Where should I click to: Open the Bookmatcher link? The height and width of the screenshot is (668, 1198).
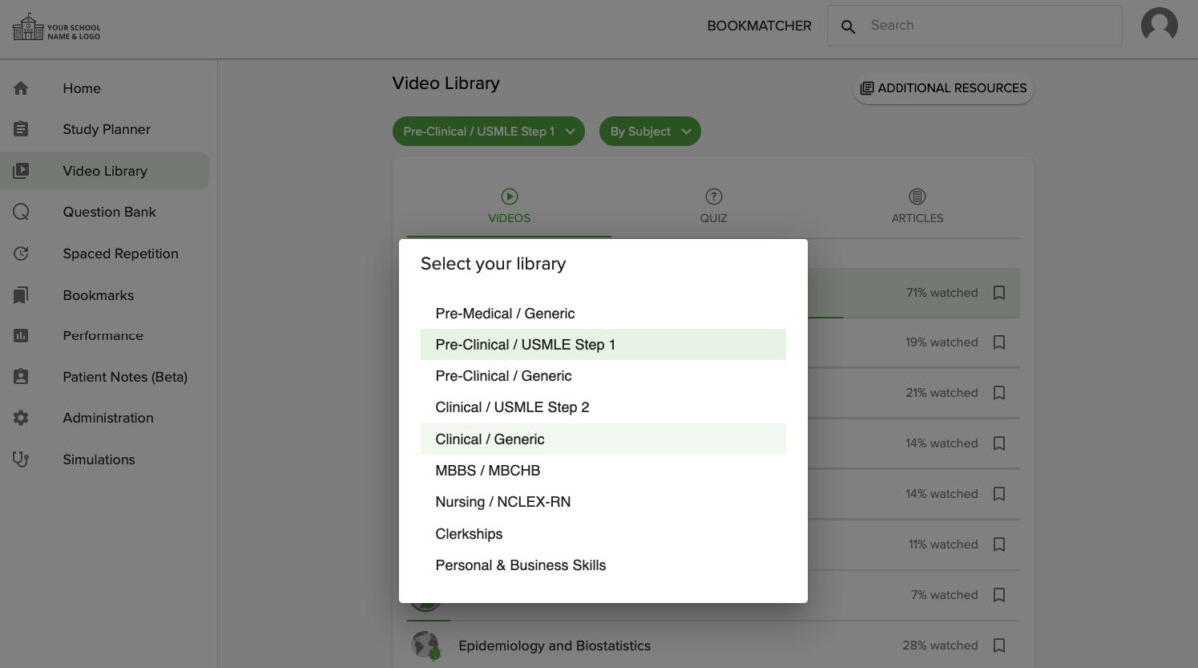pyautogui.click(x=759, y=26)
